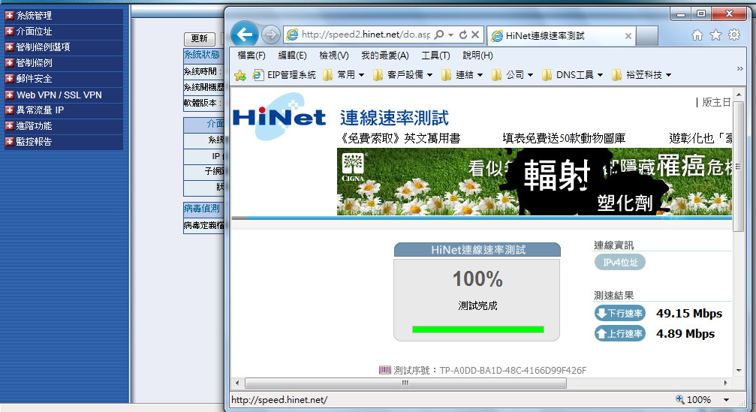
Task: Open the 工具(T) menu
Action: click(x=435, y=56)
